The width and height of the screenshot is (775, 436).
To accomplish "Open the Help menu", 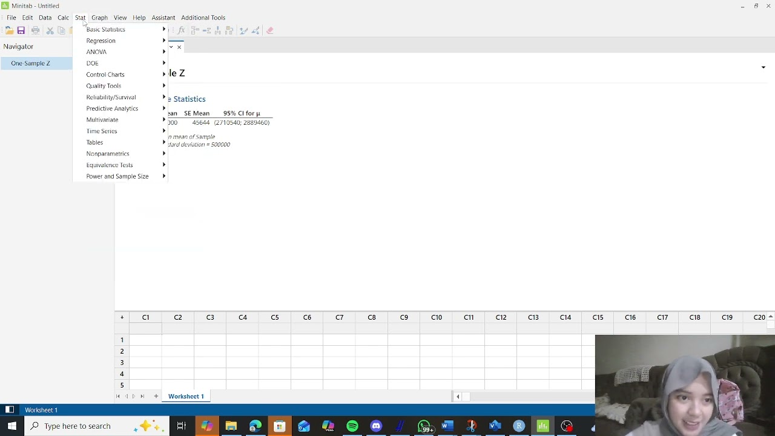I will click(x=139, y=18).
